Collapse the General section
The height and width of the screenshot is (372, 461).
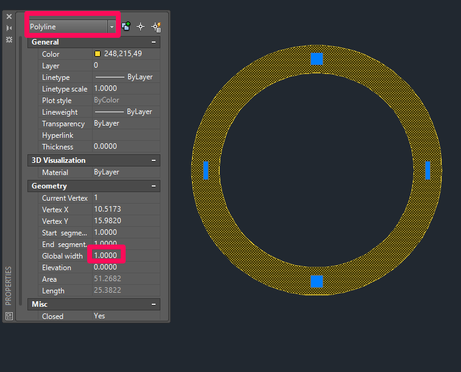(154, 42)
